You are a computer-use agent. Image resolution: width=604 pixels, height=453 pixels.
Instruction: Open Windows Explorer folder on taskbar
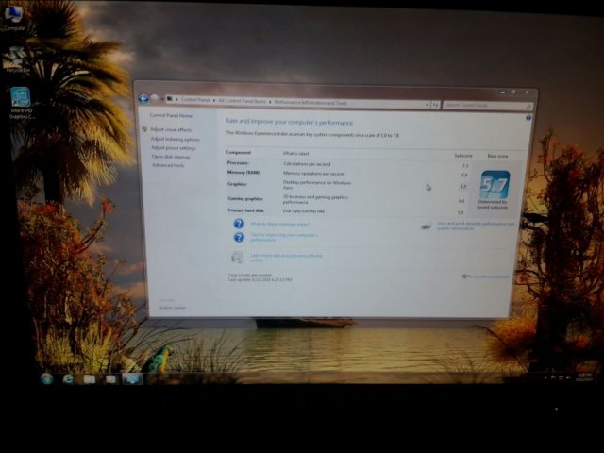[90, 378]
